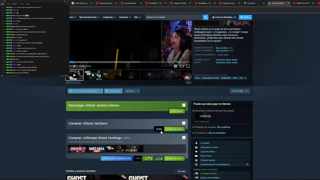Screen dimensions: 320x180
Task: Toggle the light bulb dim-lights icon
Action: coord(128,66)
